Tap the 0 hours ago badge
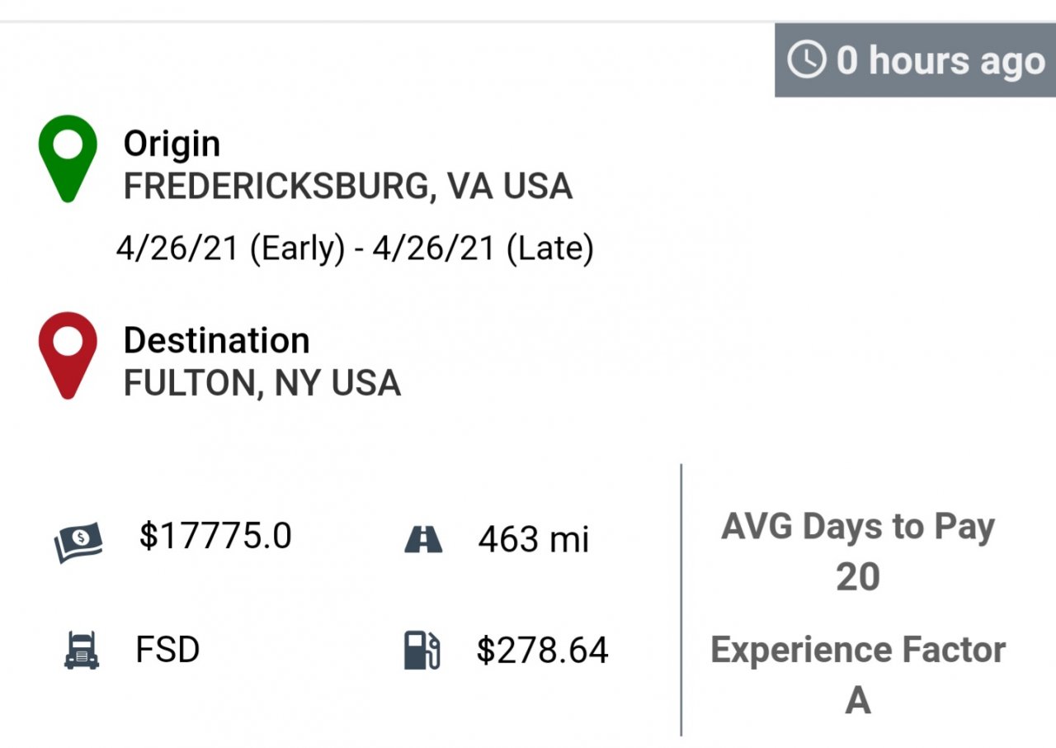 (915, 60)
